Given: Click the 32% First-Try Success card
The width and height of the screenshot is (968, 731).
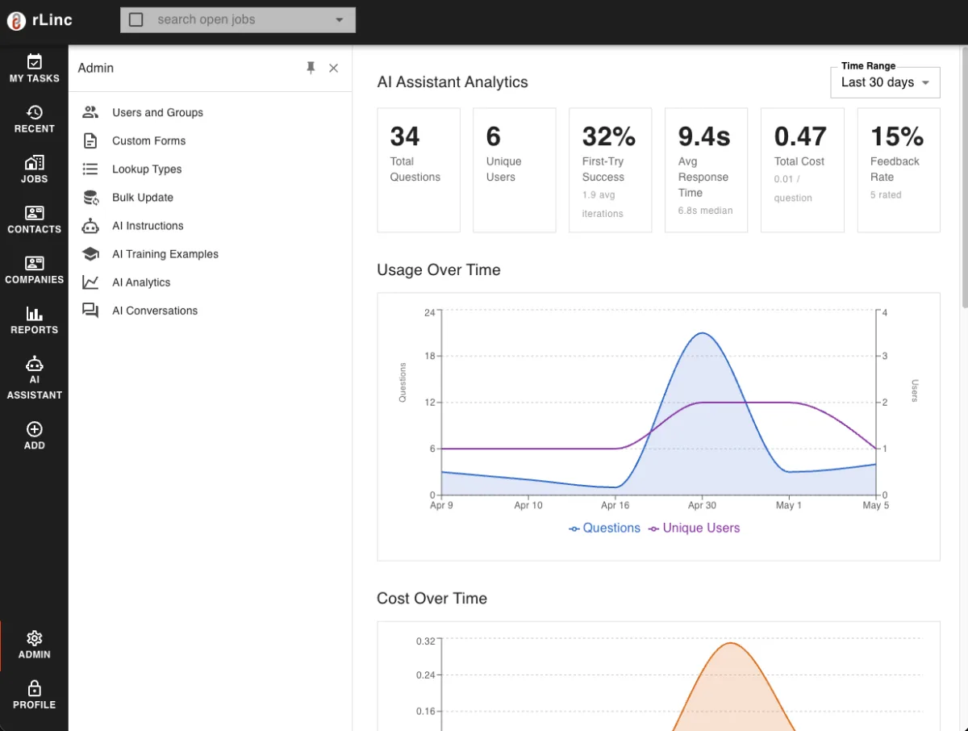Looking at the screenshot, I should click(x=610, y=170).
